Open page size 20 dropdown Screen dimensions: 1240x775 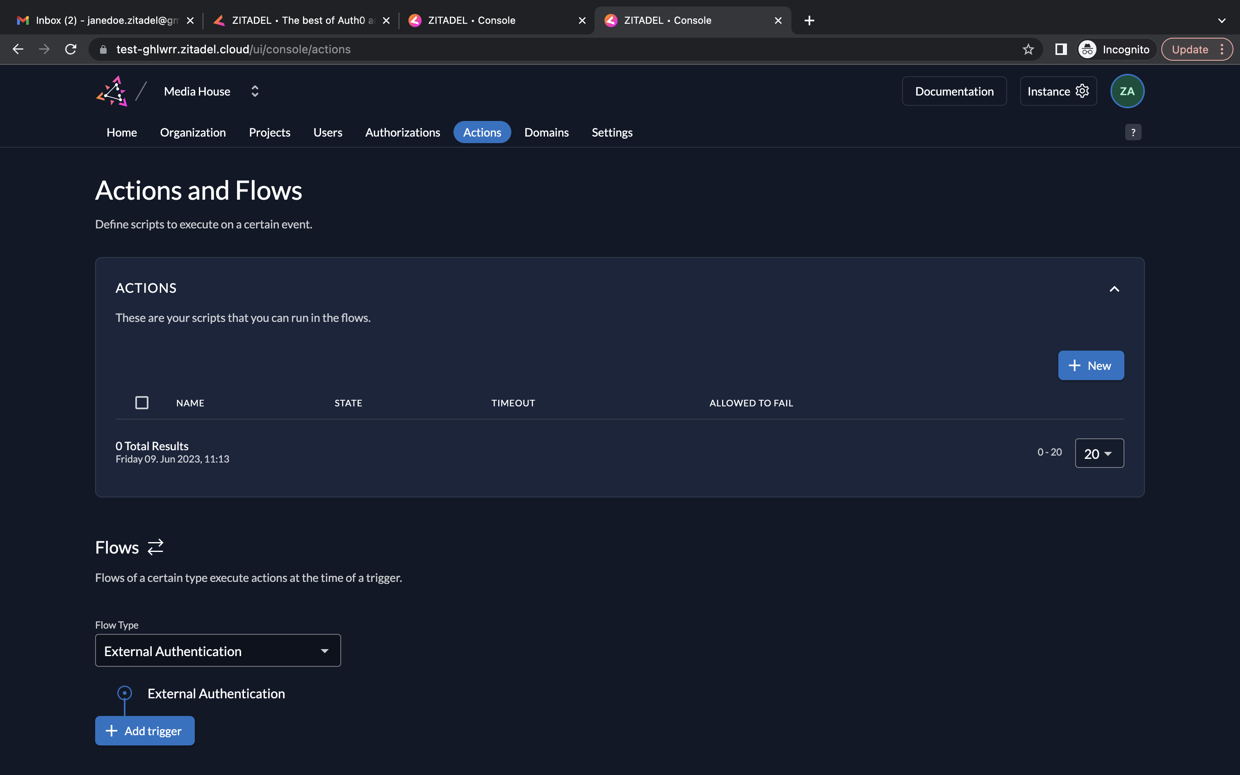click(x=1099, y=453)
